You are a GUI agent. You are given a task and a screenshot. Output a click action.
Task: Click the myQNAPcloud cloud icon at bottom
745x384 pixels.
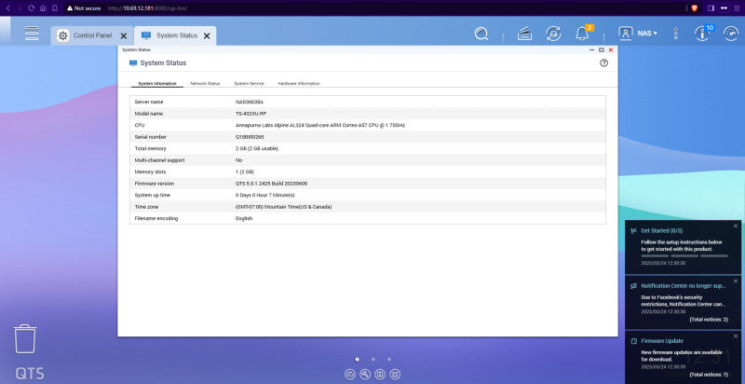click(x=350, y=374)
